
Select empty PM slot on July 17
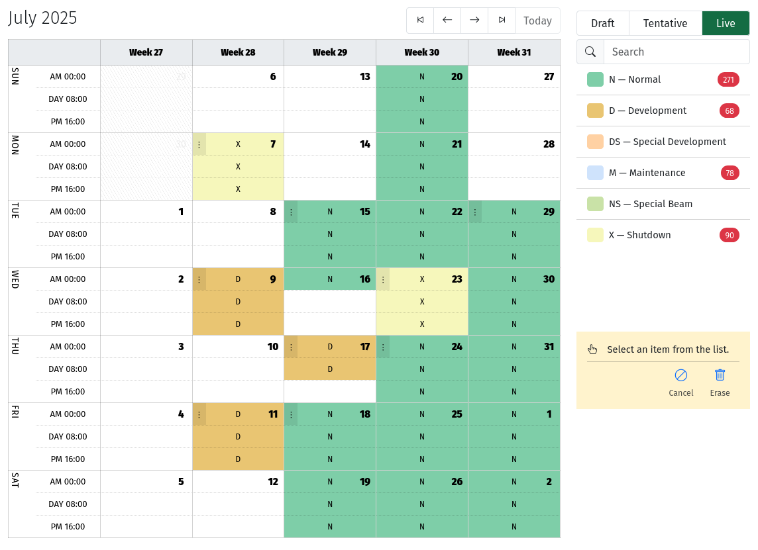tap(330, 392)
